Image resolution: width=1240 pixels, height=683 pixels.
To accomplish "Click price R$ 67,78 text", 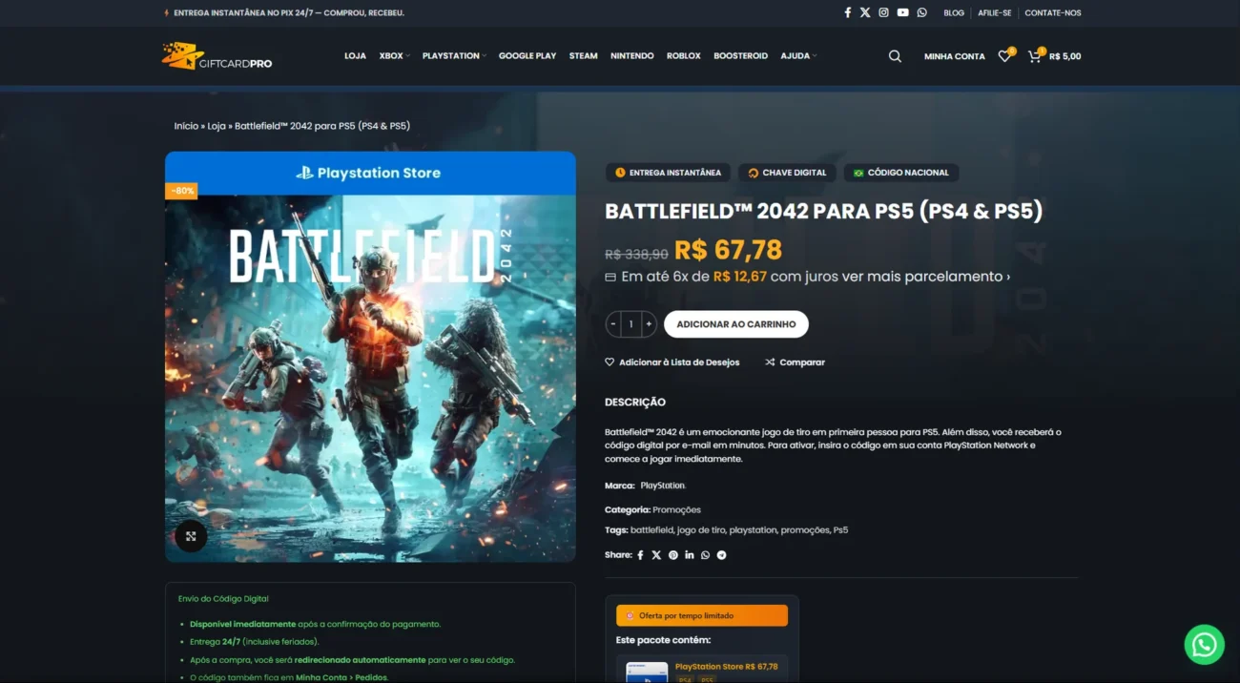I will pyautogui.click(x=728, y=251).
